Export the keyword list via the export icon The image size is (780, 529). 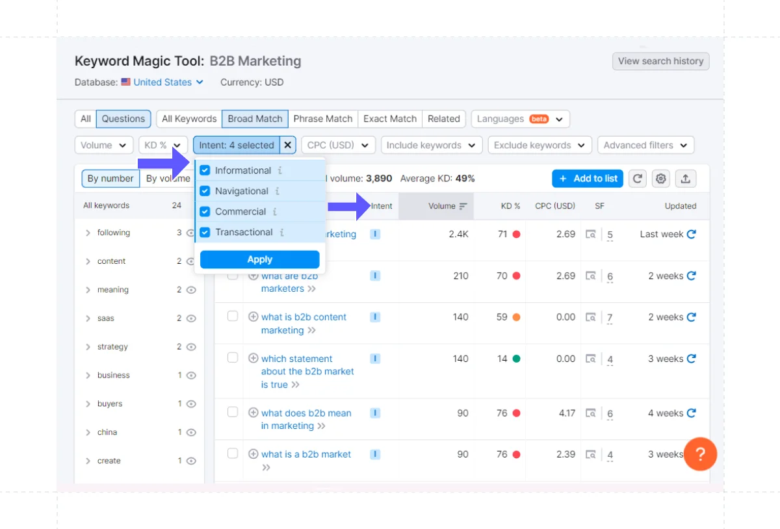(685, 178)
